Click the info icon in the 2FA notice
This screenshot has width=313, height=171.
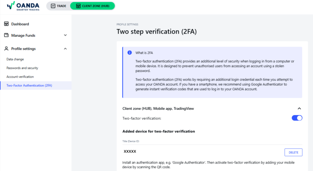point(130,53)
